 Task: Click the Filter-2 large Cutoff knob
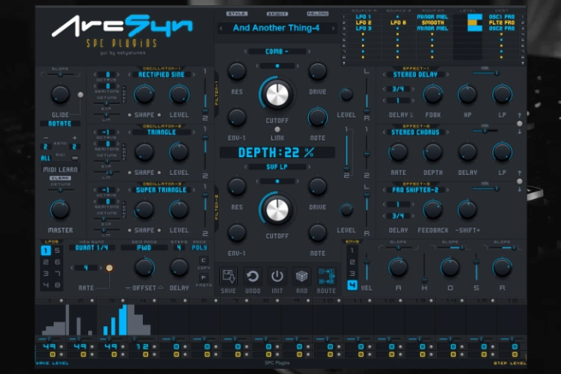click(x=277, y=209)
